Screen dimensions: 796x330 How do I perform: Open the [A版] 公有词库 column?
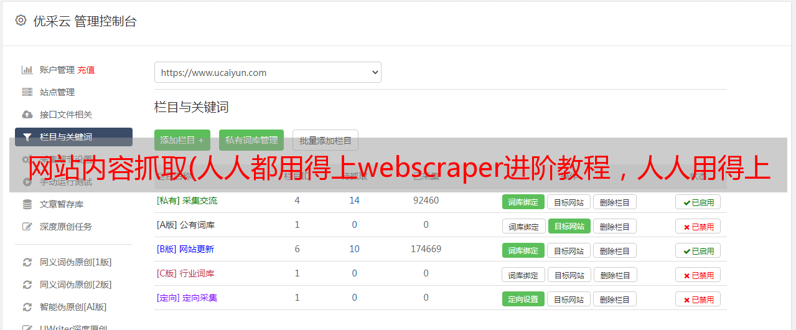185,225
